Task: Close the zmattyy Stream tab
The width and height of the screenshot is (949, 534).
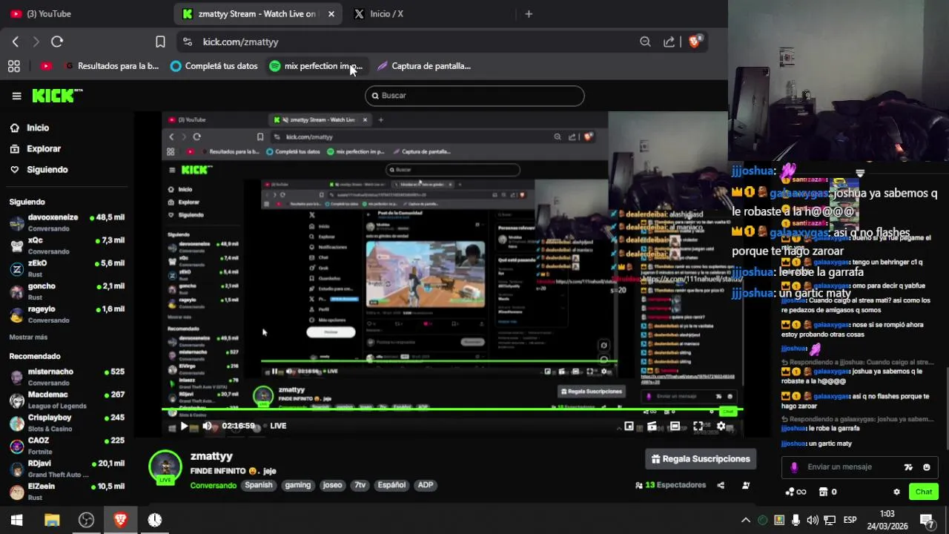Action: [331, 13]
